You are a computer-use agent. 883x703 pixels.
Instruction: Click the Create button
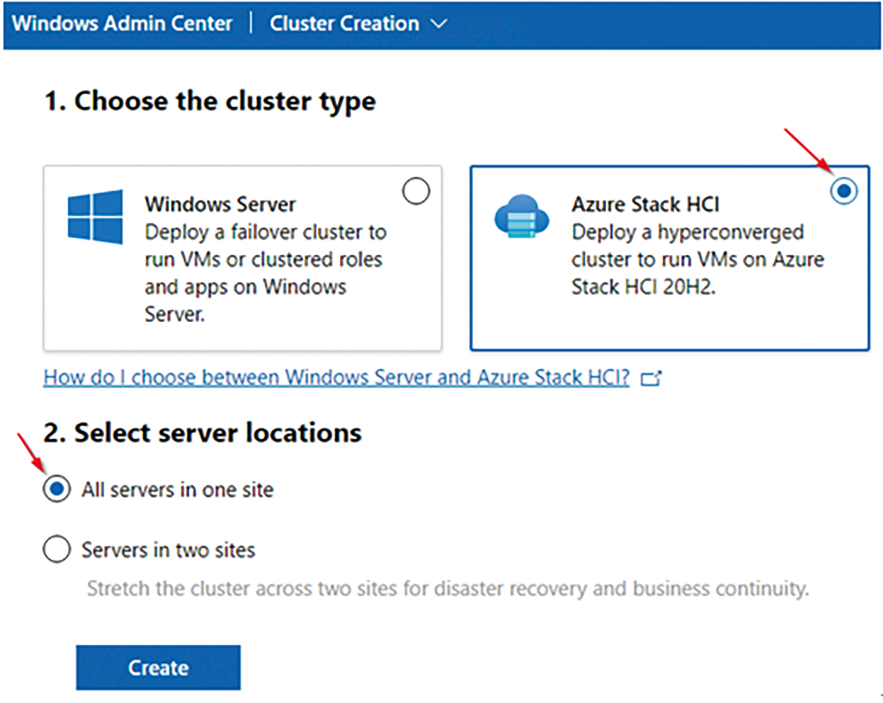(158, 667)
